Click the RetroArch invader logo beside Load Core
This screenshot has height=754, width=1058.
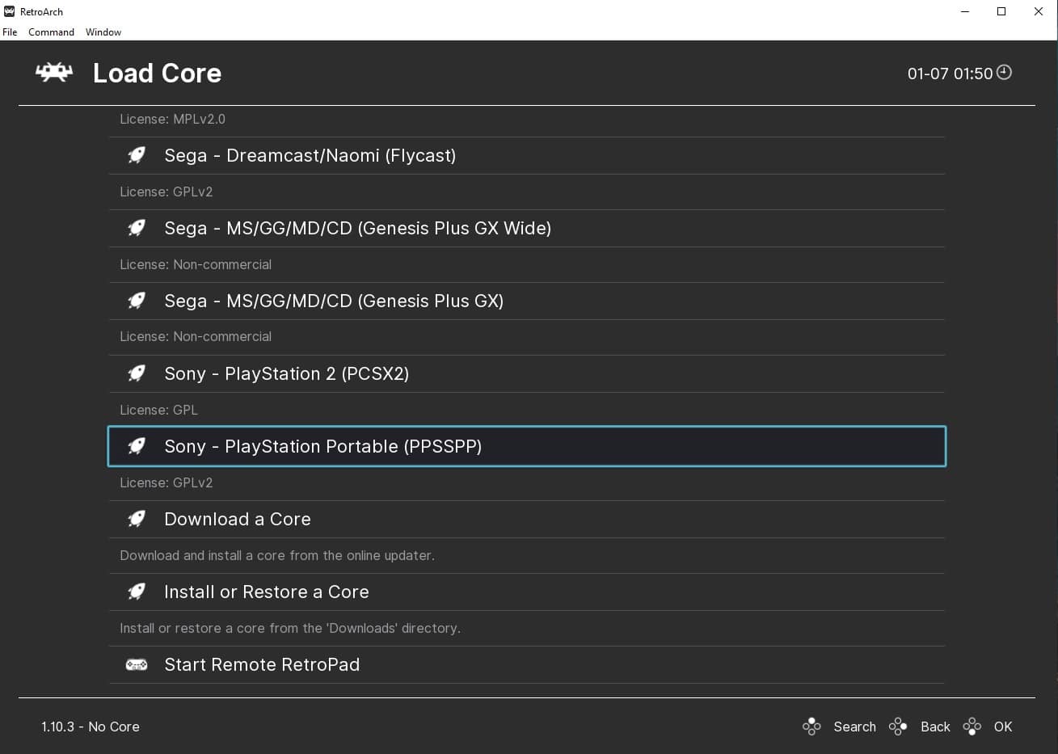tap(54, 73)
